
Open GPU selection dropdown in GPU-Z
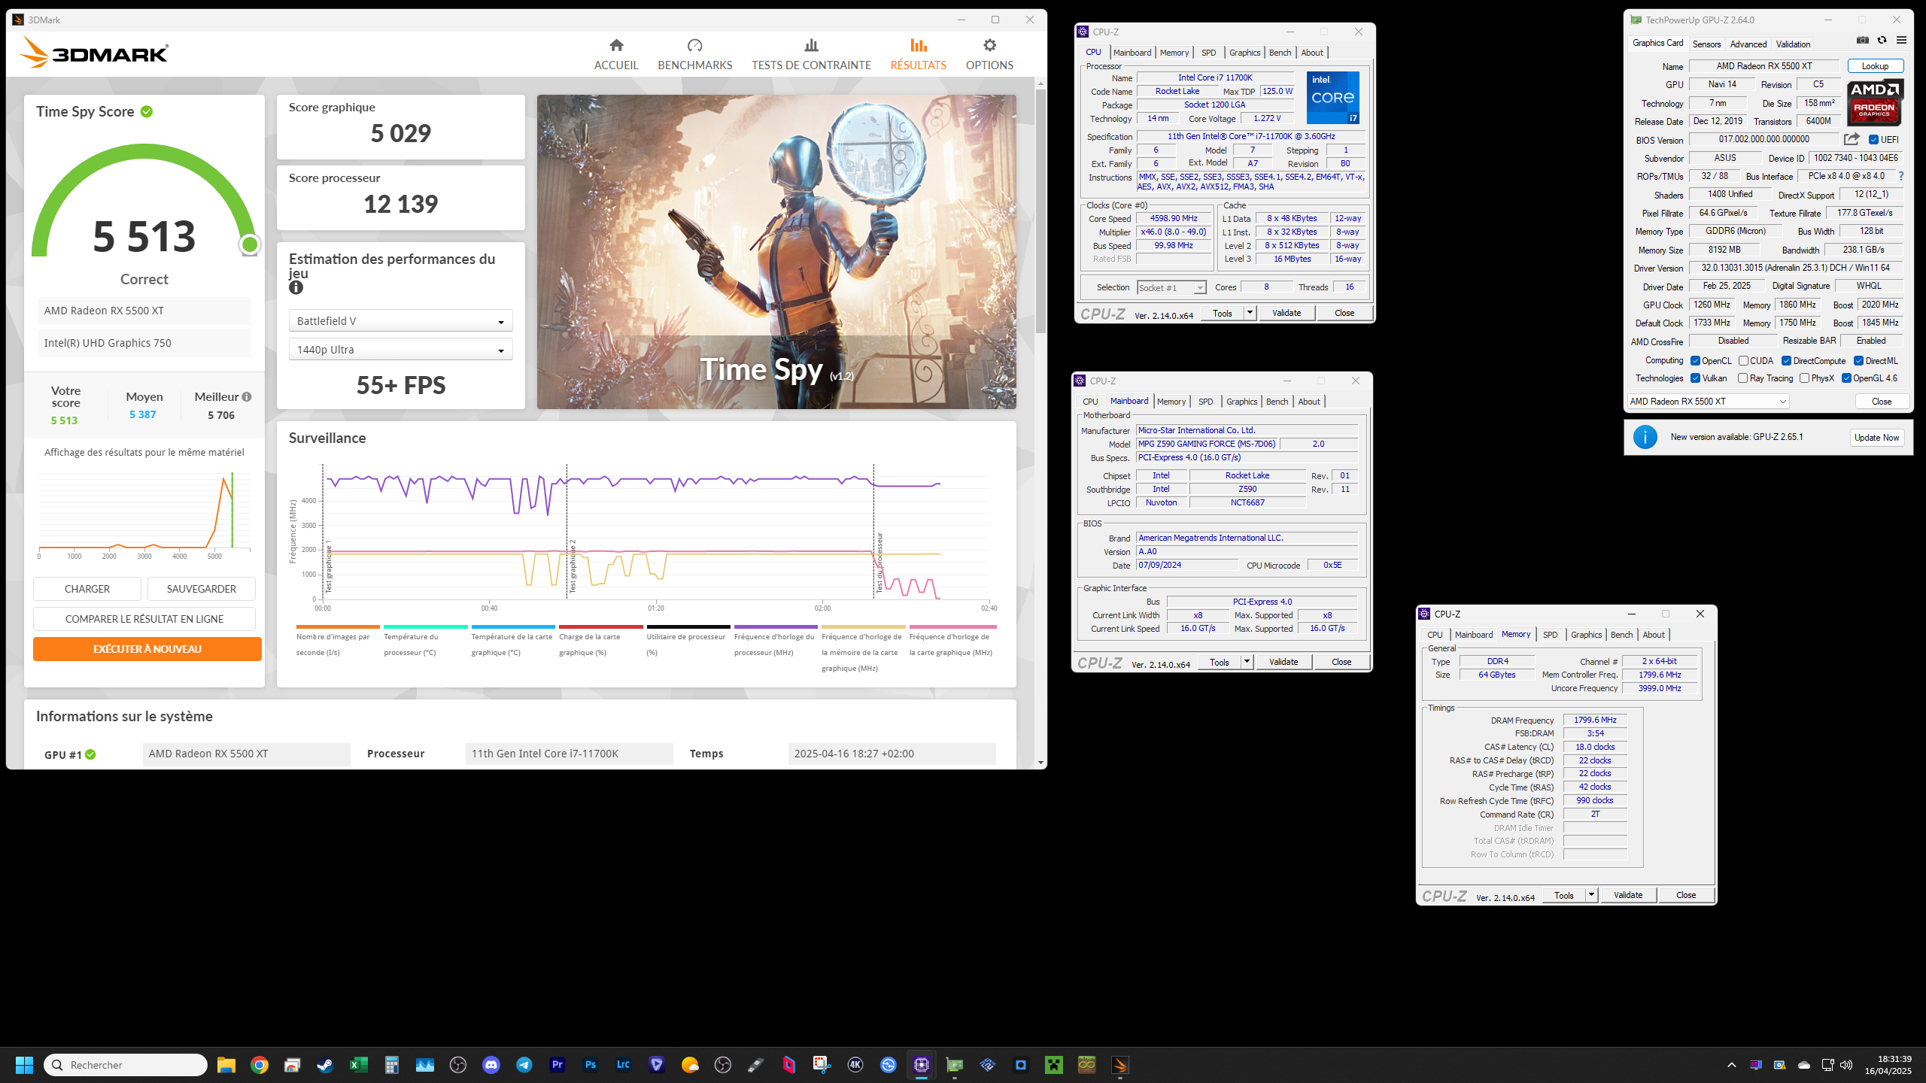coord(1708,402)
